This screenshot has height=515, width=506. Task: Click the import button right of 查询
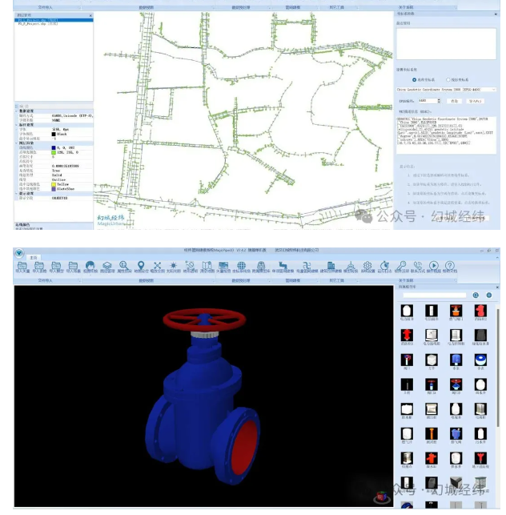(474, 101)
